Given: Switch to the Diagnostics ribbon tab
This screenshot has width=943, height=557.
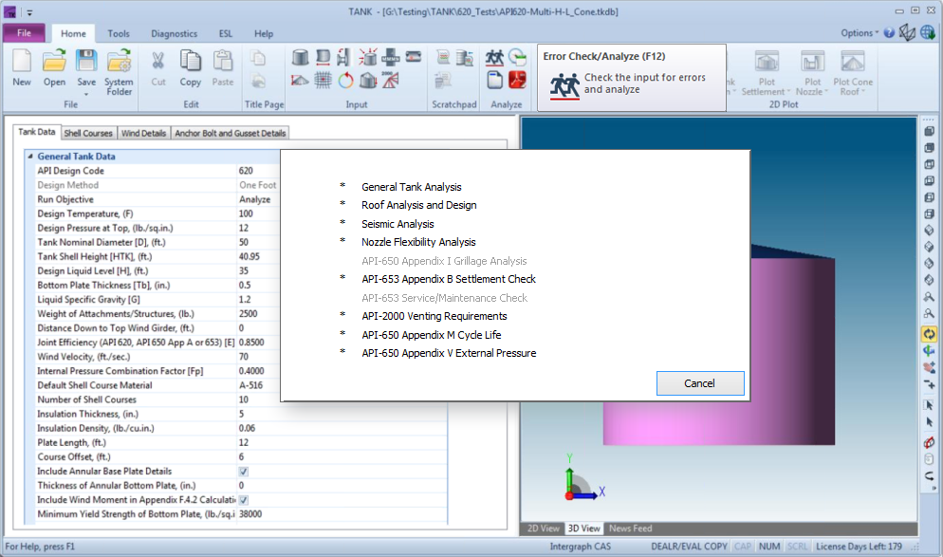Looking at the screenshot, I should click(174, 33).
